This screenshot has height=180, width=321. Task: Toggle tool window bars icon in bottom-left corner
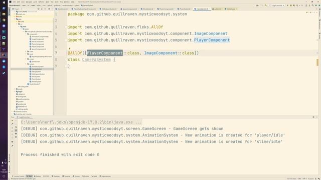coord(10,178)
